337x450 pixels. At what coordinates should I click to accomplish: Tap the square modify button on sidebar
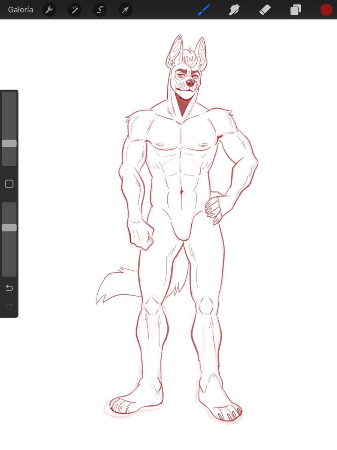9,184
